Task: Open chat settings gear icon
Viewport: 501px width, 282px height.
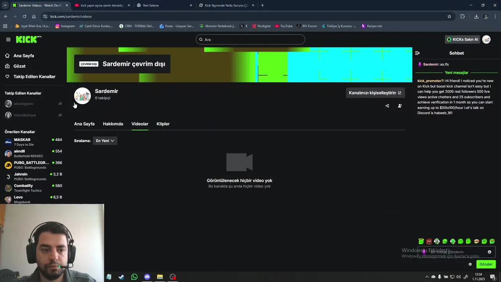Action: click(470, 264)
